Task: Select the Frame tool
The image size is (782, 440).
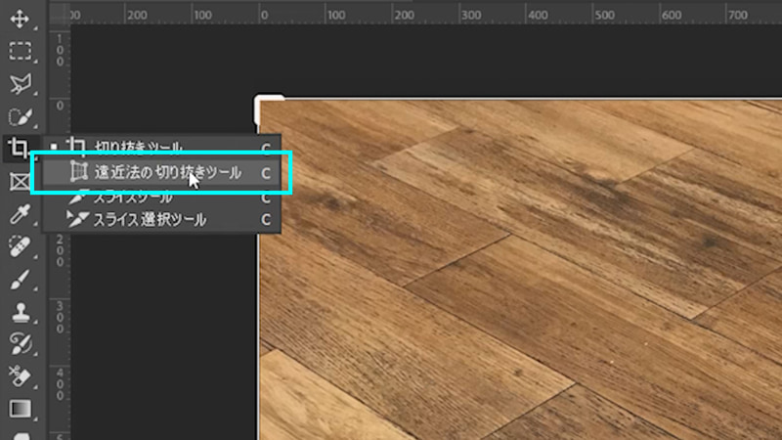Action: point(20,182)
